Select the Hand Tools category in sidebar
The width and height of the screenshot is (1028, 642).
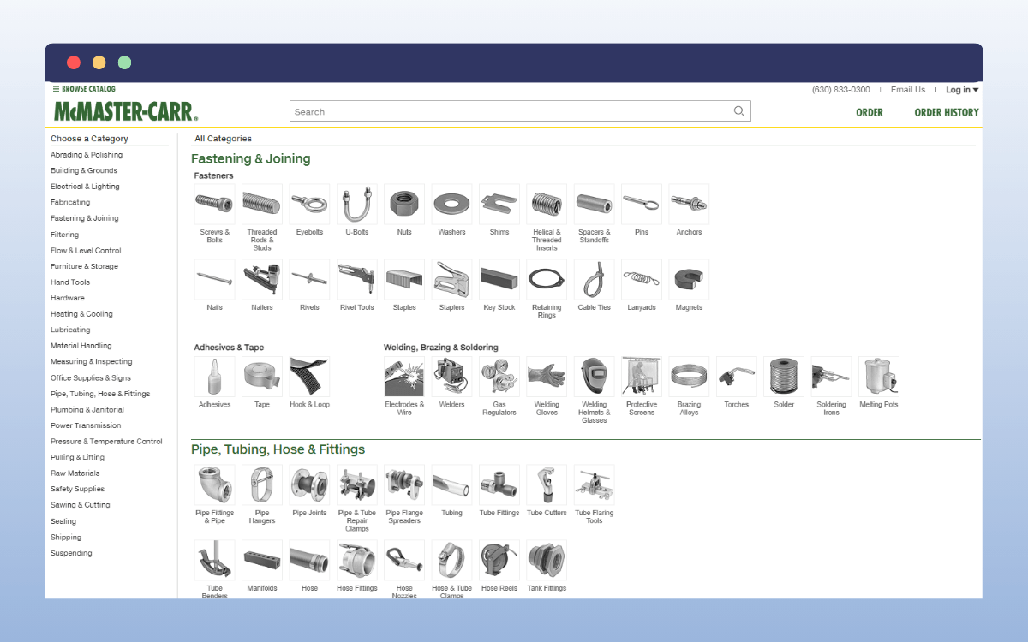click(70, 282)
